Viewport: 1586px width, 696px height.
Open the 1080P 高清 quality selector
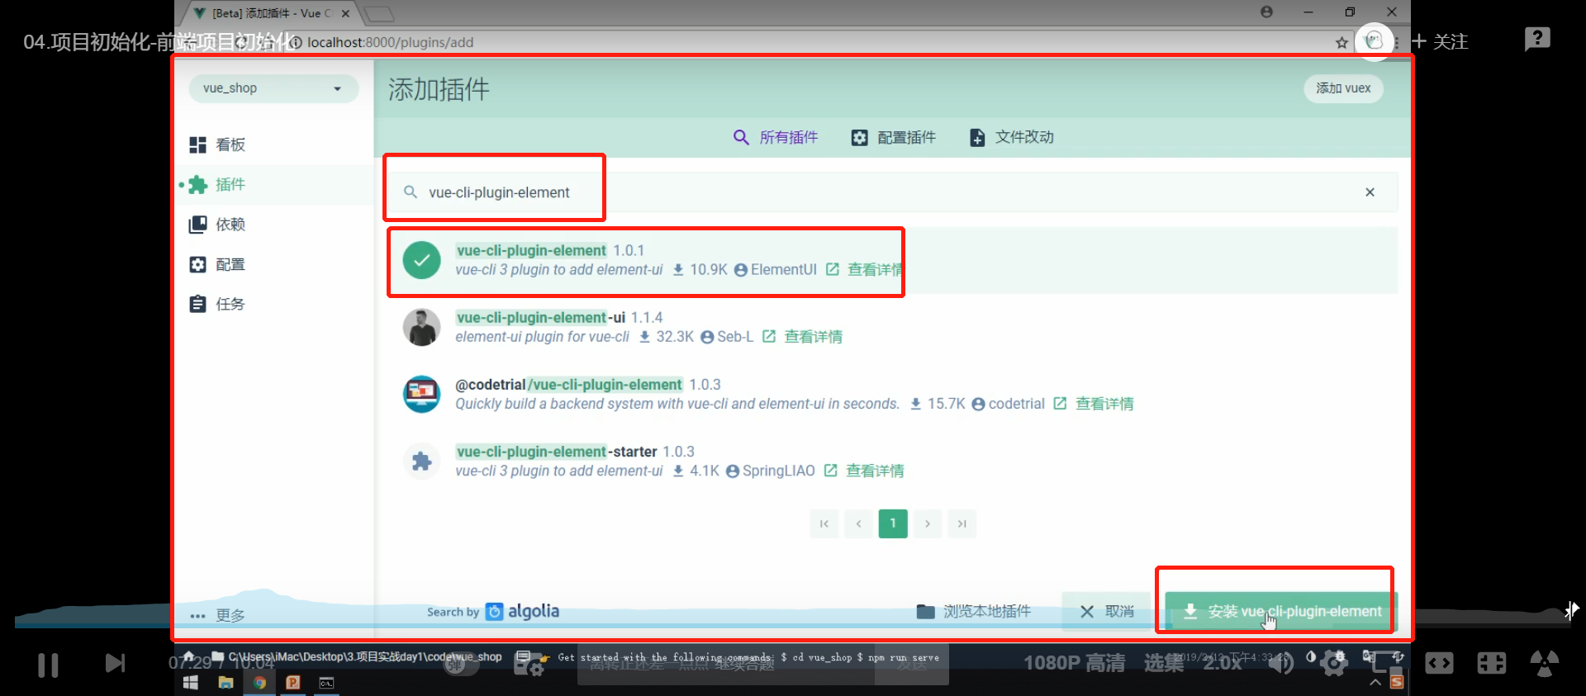(x=1074, y=663)
